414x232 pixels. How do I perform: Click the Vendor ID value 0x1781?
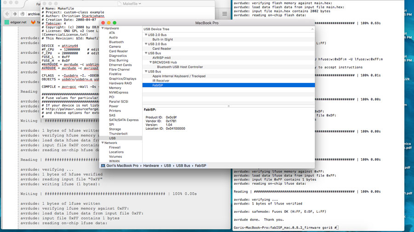171,121
